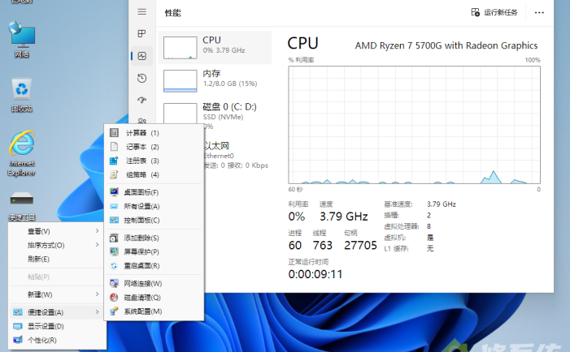Image resolution: width=570 pixels, height=352 pixels.
Task: Click the registry cube icon in submenu
Action: click(114, 161)
